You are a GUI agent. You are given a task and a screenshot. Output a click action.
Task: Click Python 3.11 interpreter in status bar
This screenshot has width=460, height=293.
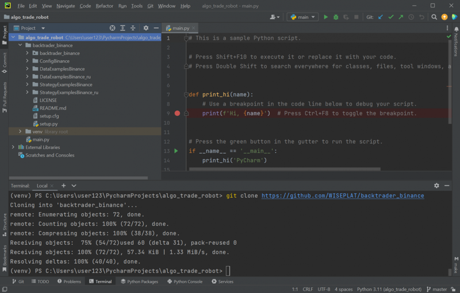(389, 289)
